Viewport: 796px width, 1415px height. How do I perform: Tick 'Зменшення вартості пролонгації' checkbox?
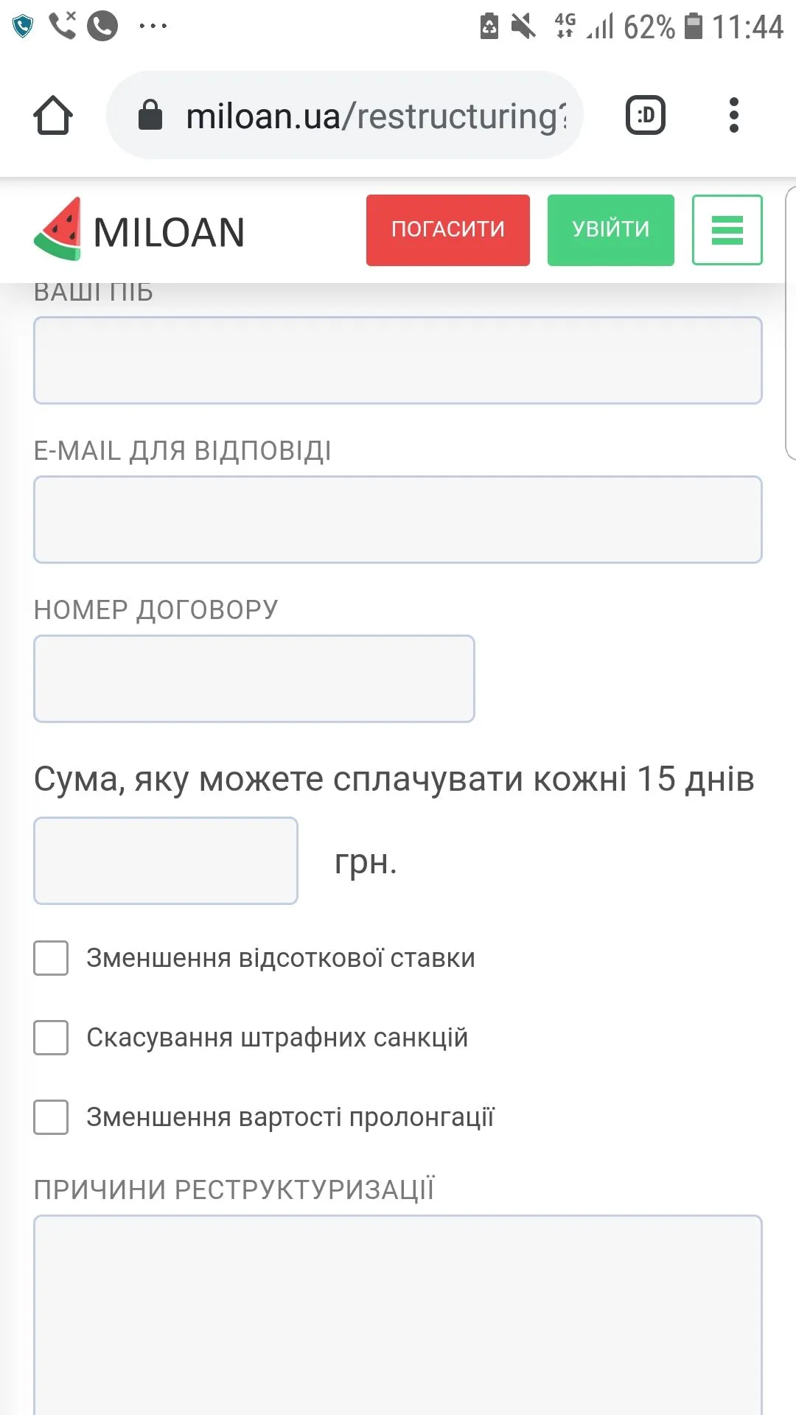coord(51,1117)
